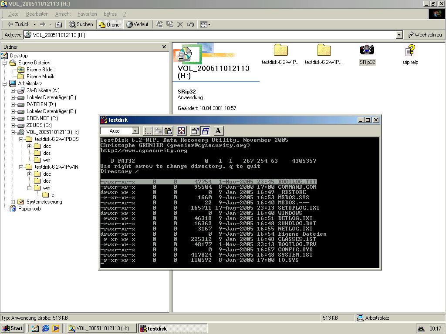Click the Font 'A' icon in testdisk toolbar

(x=218, y=130)
